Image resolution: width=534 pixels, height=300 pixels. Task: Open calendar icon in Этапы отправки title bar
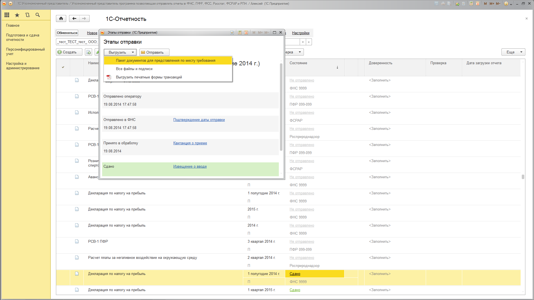coord(246,33)
